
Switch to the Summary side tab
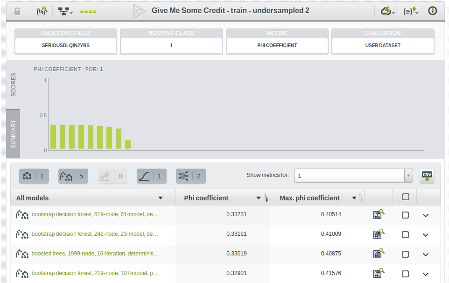coord(13,134)
